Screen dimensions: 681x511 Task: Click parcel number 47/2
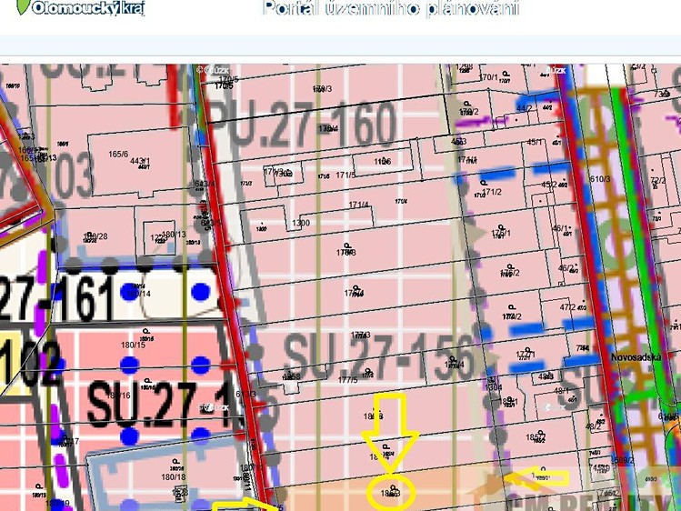click(567, 307)
